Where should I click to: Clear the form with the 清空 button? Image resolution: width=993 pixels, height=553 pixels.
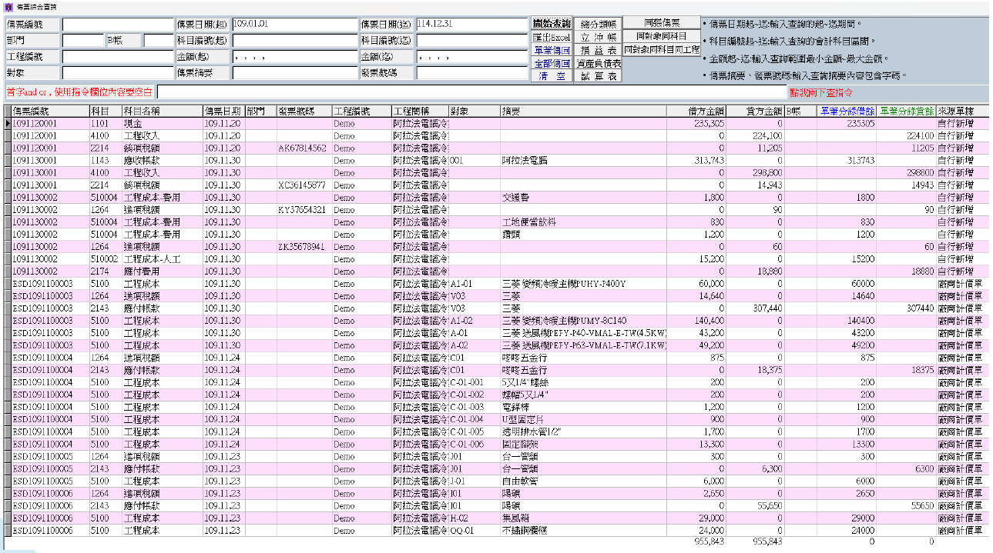click(551, 76)
